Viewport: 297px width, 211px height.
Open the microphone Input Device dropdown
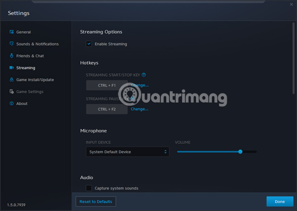pyautogui.click(x=128, y=152)
